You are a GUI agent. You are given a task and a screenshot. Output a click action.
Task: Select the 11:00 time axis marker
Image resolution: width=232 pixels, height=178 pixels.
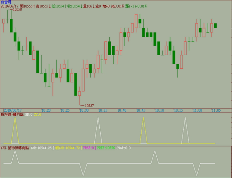click(x=197, y=110)
